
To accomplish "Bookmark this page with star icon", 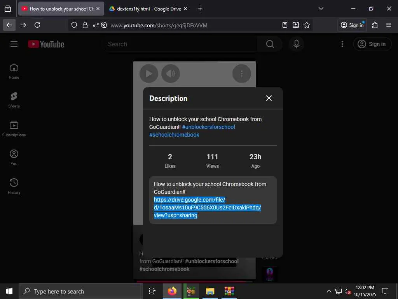I will [307, 25].
